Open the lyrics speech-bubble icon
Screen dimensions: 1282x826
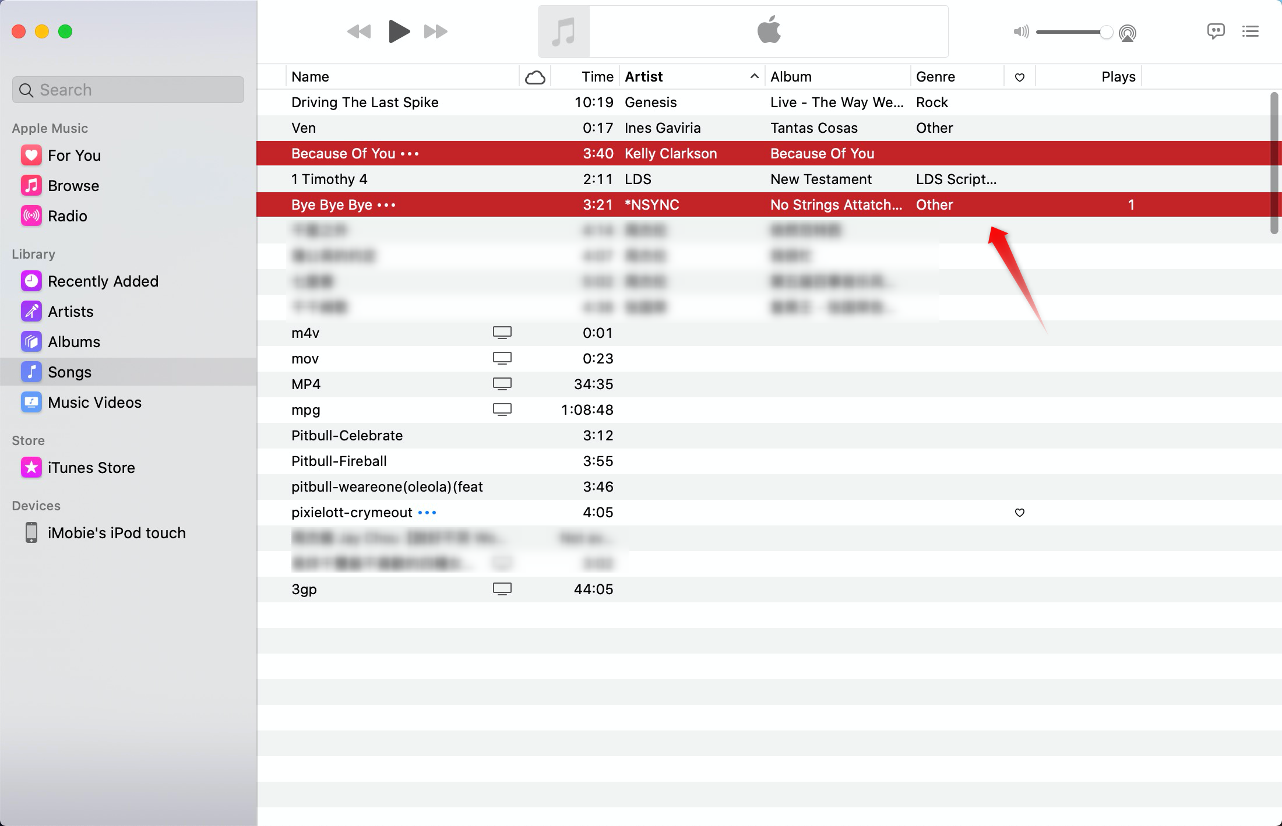point(1216,31)
